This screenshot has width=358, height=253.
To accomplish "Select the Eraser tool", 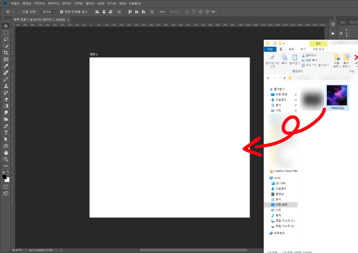I will click(6, 99).
